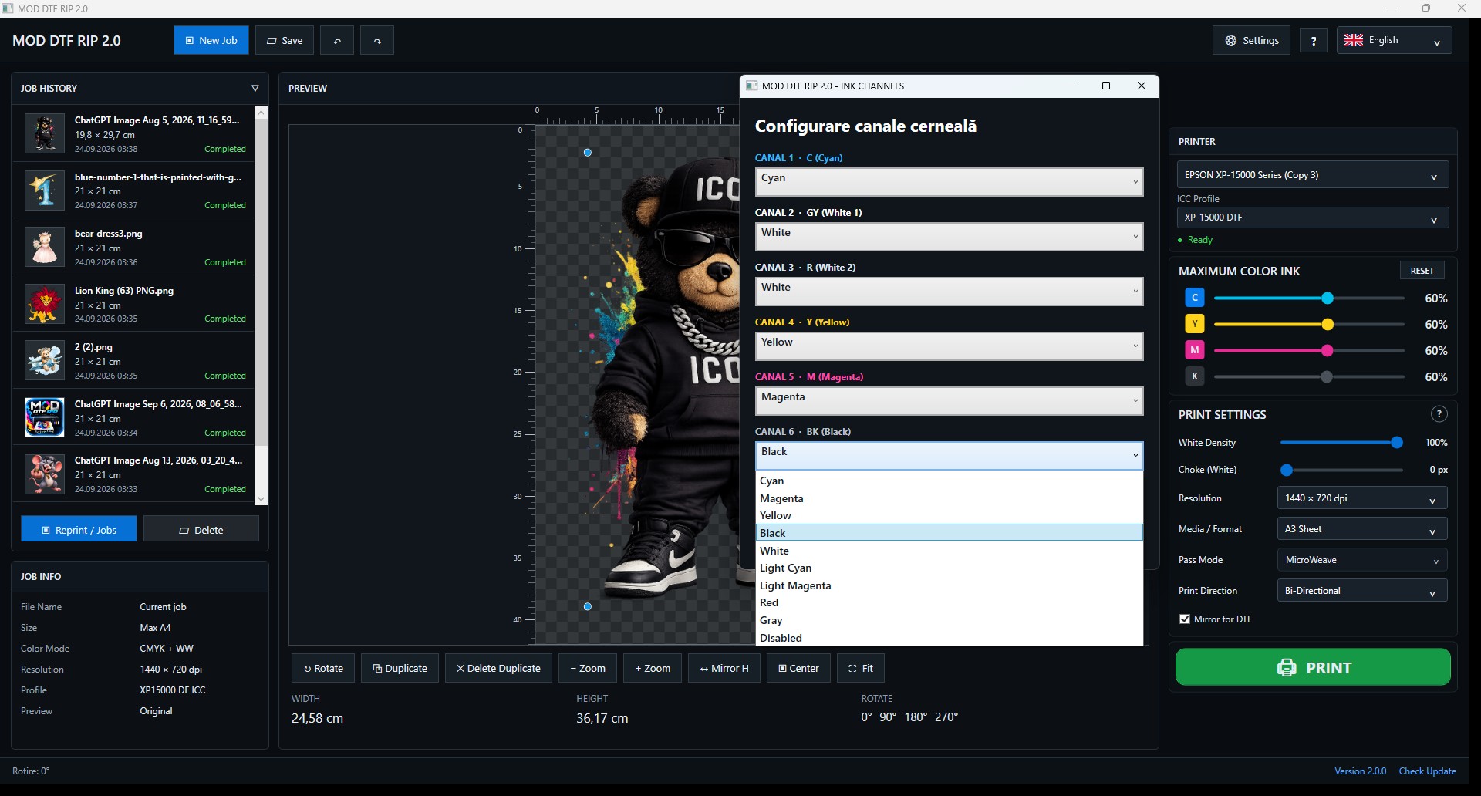This screenshot has width=1481, height=796.
Task: Click the Check Update link
Action: 1427,771
